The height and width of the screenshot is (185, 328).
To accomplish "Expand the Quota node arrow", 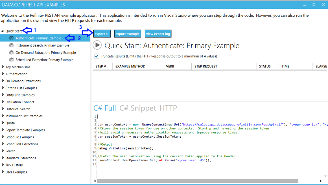I will click(3, 123).
